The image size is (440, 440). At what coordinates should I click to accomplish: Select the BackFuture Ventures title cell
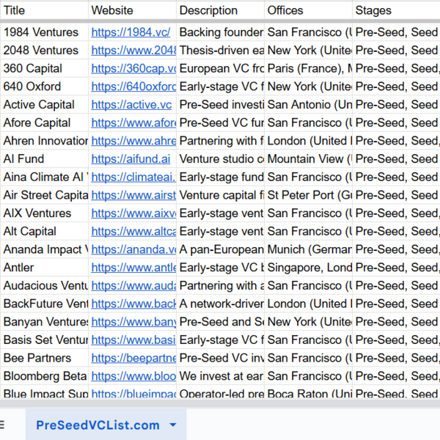[x=44, y=304]
